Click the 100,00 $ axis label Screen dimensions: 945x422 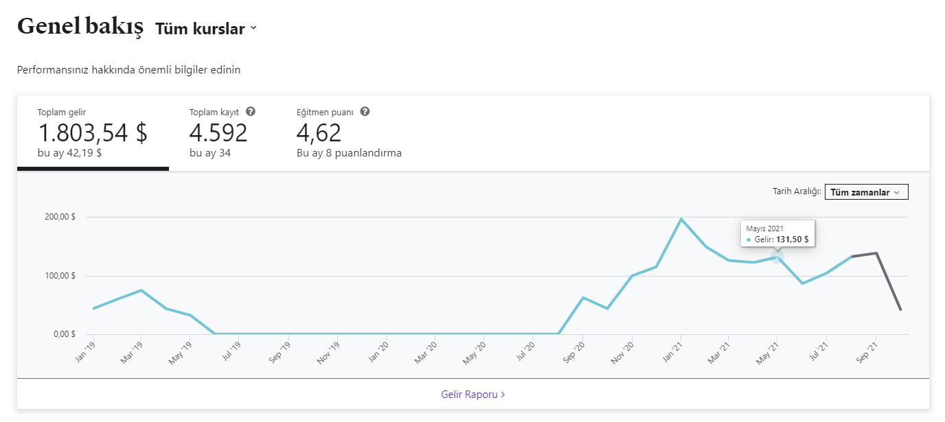[61, 276]
